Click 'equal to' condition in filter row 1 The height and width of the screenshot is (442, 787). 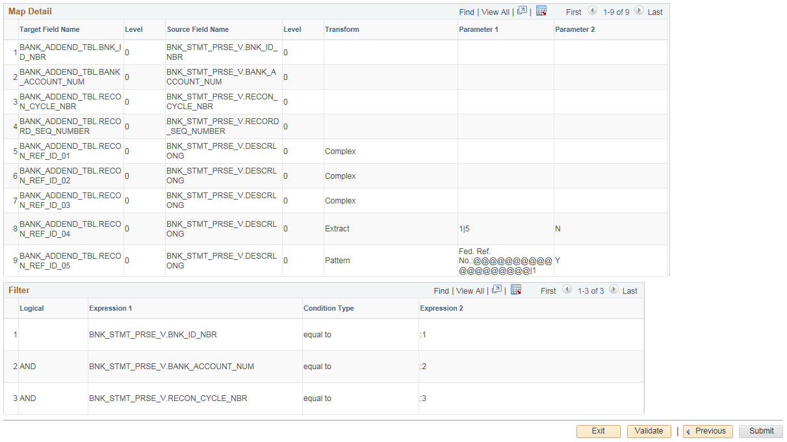[317, 335]
